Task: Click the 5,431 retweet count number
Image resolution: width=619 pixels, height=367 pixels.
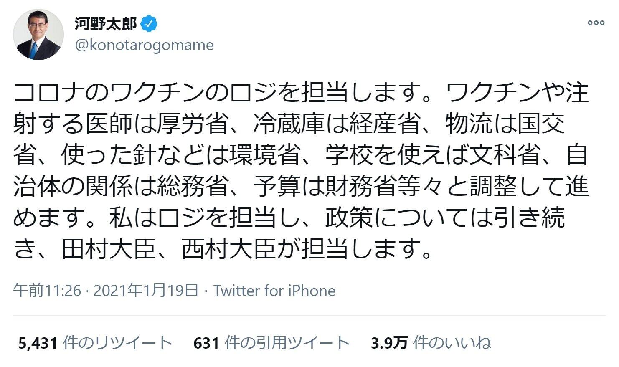Action: (x=38, y=343)
